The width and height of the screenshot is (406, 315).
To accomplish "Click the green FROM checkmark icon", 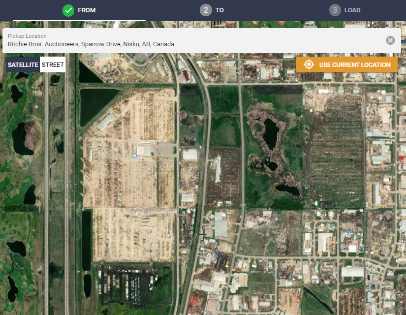I will tap(68, 10).
